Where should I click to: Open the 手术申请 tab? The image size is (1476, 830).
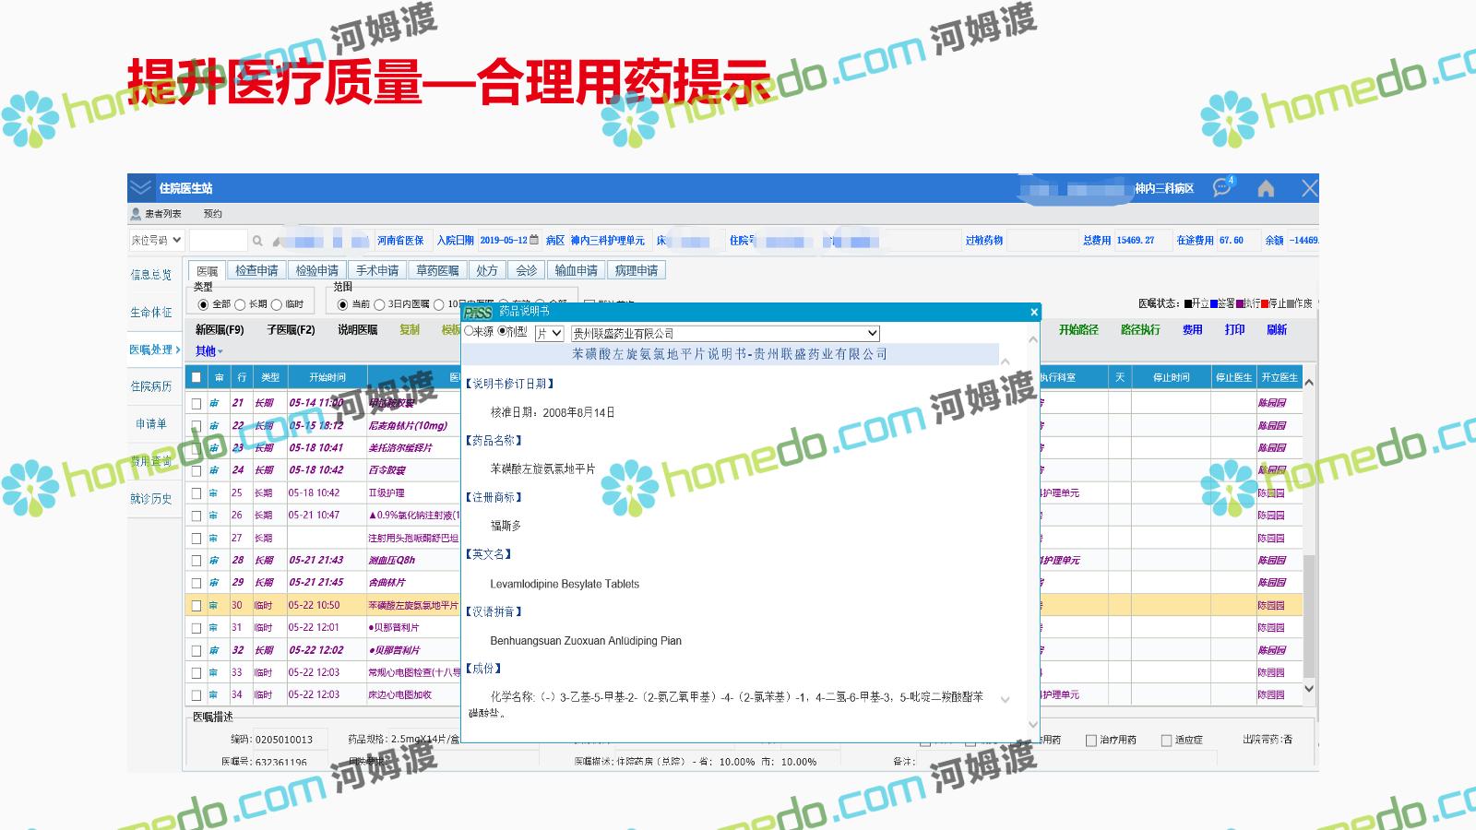click(377, 270)
